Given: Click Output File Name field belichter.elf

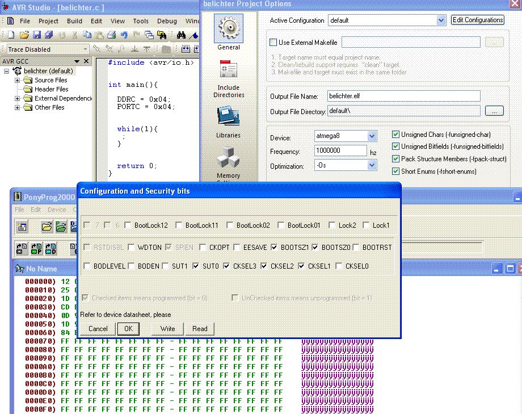Looking at the screenshot, I should 403,96.
